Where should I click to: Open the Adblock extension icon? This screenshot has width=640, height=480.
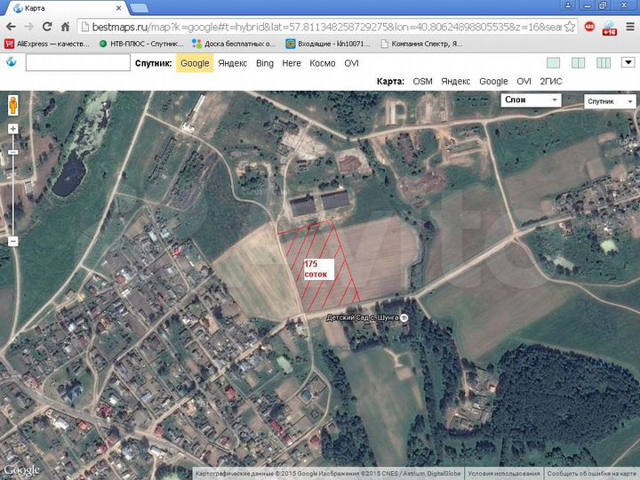[x=589, y=27]
